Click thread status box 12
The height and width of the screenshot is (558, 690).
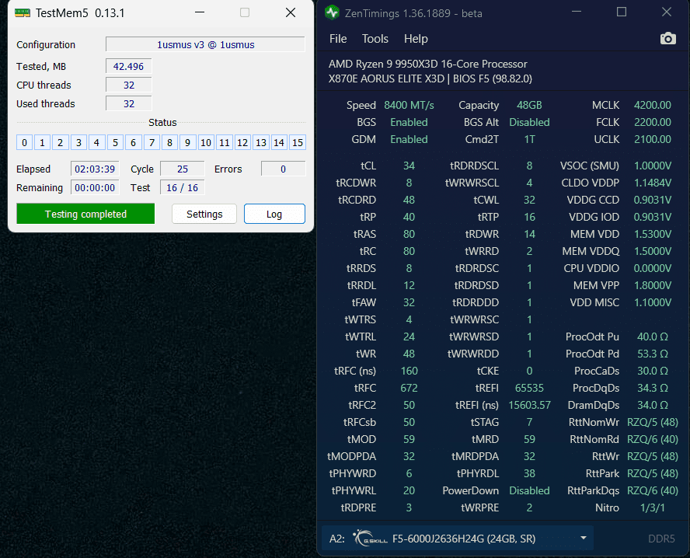242,142
